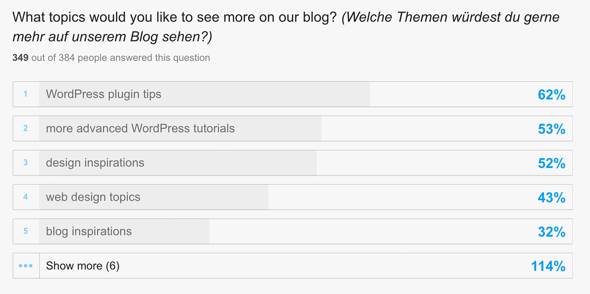Click rank number 4 badge
Screen dimensions: 590x294
25,197
